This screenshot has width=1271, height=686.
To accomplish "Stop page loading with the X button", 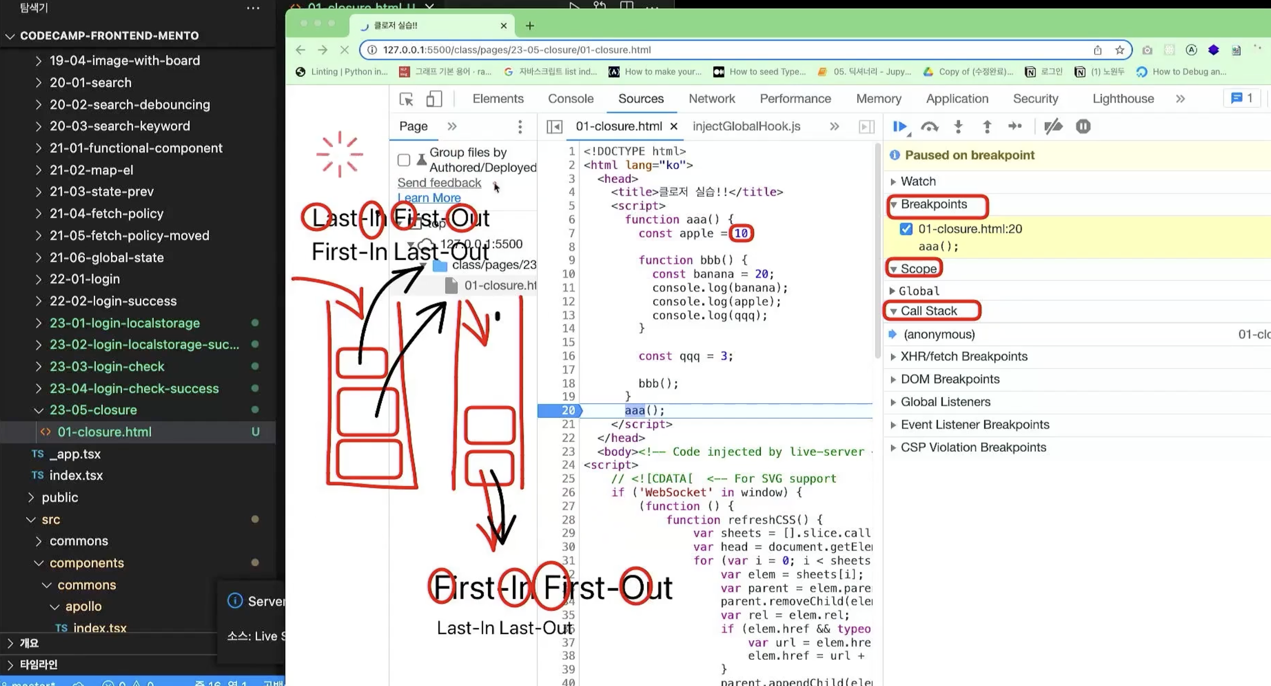I will coord(345,50).
